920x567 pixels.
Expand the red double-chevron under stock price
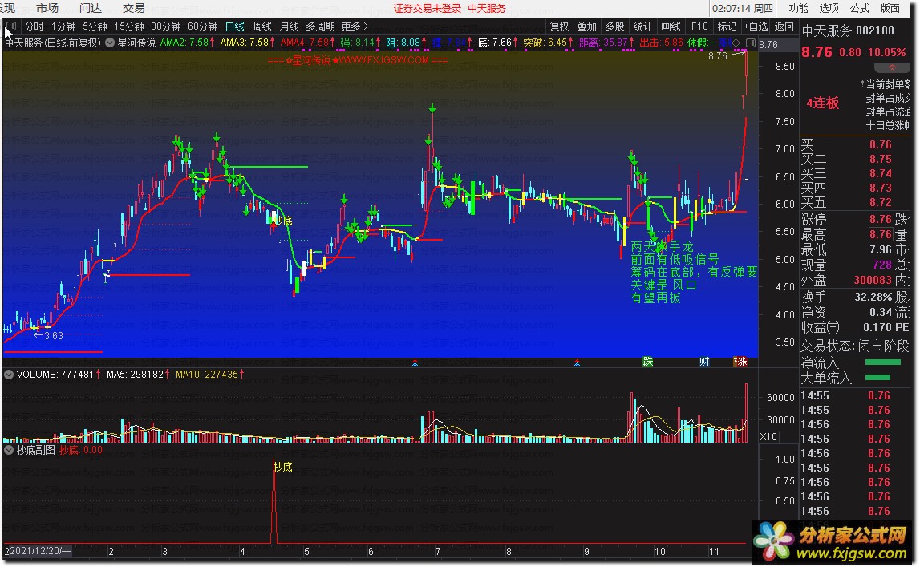[x=893, y=67]
